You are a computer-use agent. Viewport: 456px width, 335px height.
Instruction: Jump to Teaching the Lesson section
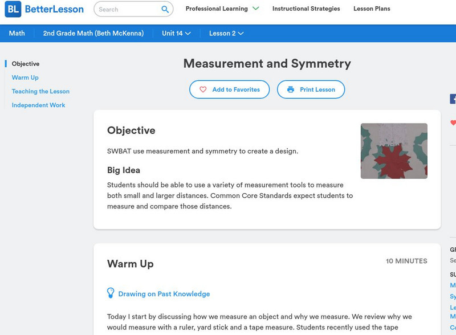pos(40,91)
